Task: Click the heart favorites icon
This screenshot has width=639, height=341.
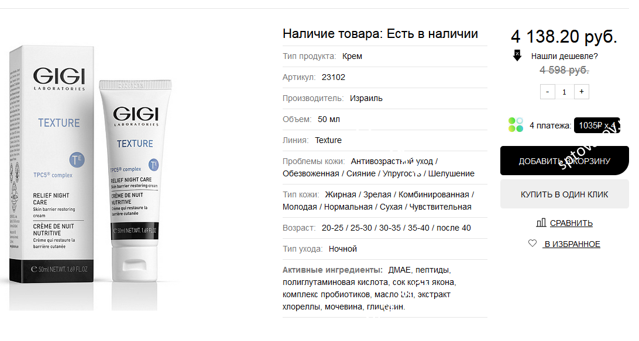Action: click(532, 243)
